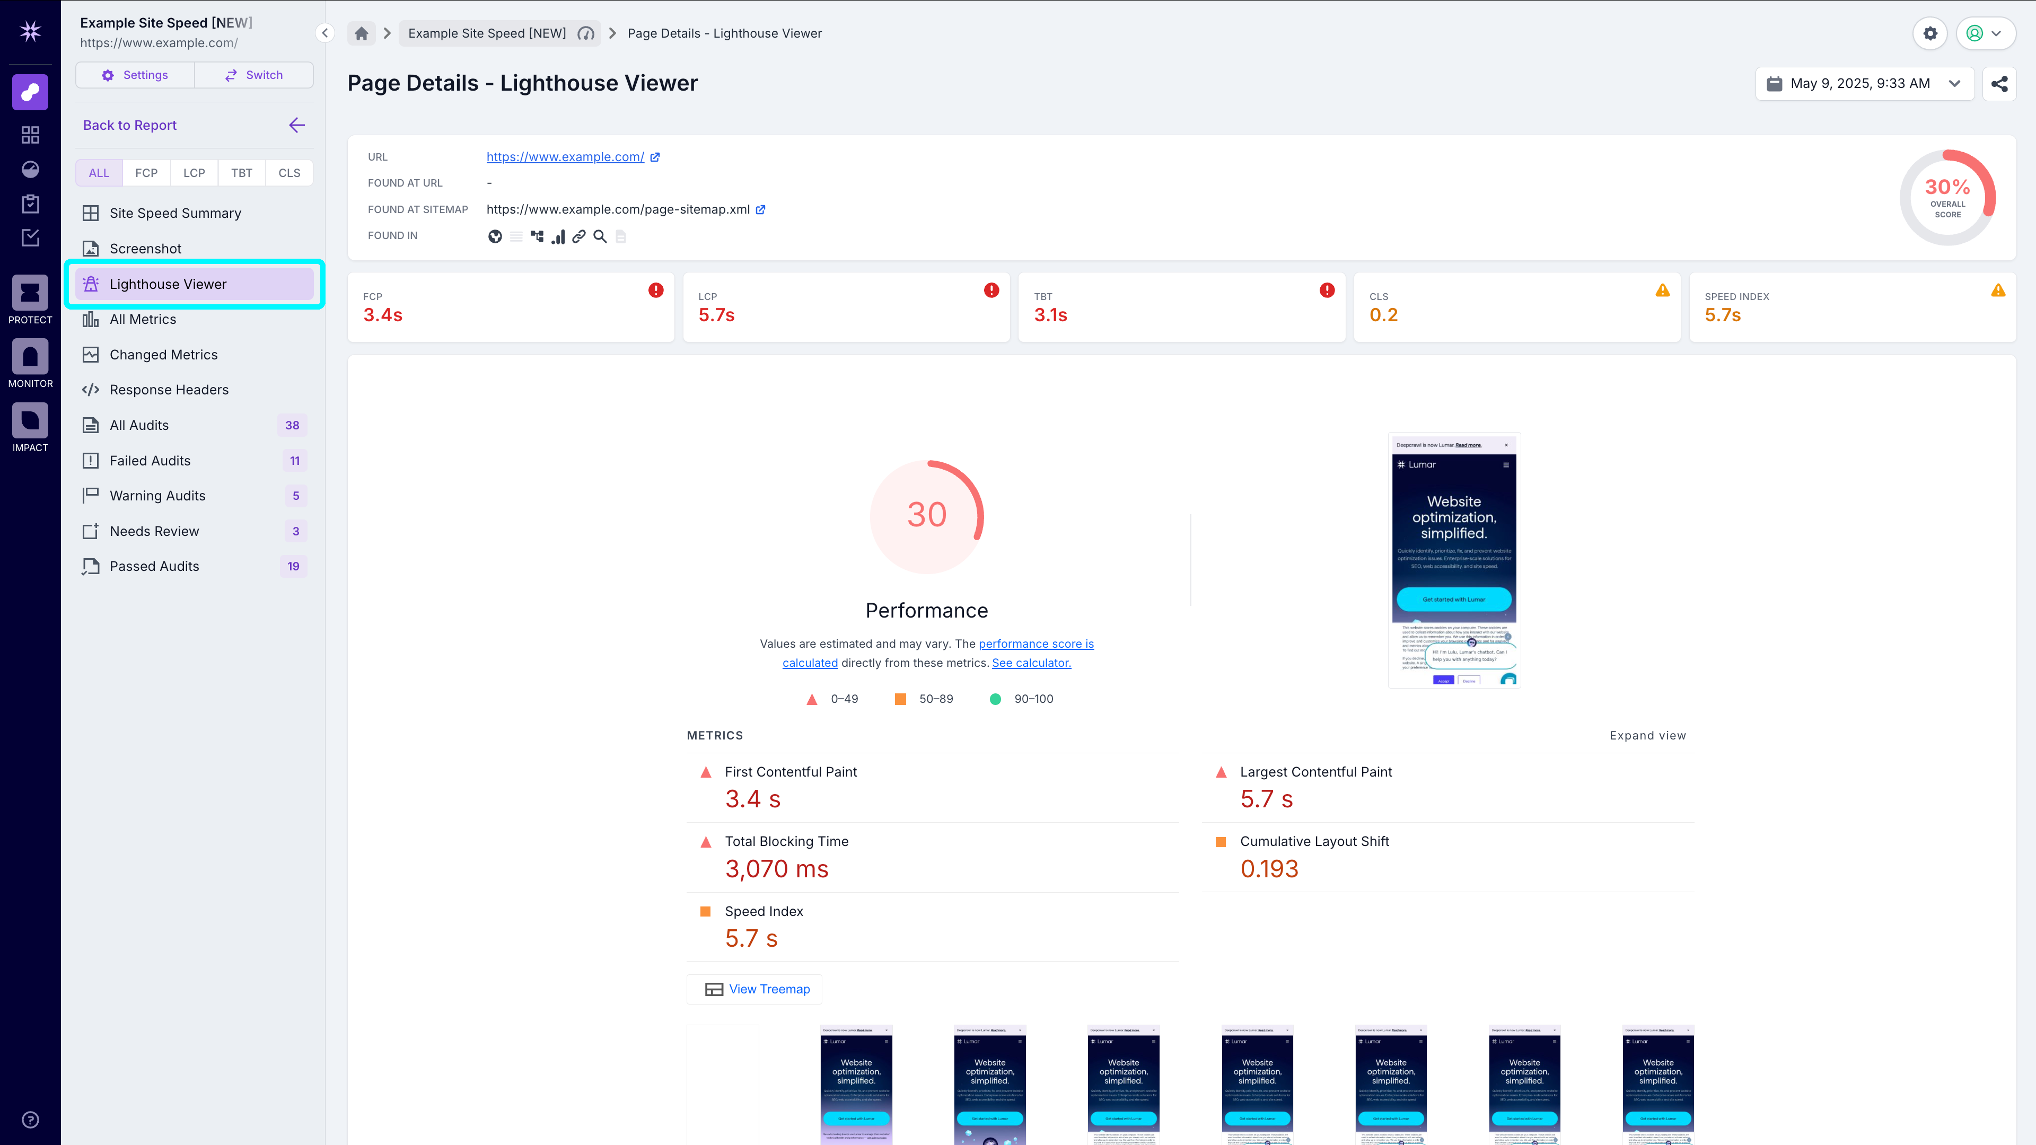Open the four-squares dashboard icon in left rail
The width and height of the screenshot is (2036, 1145).
tap(30, 135)
